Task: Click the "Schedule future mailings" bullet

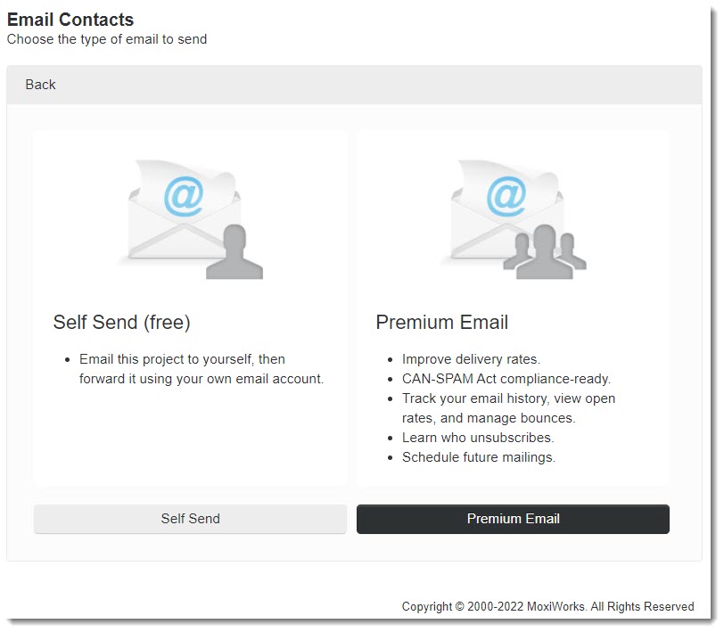Action: pos(478,457)
